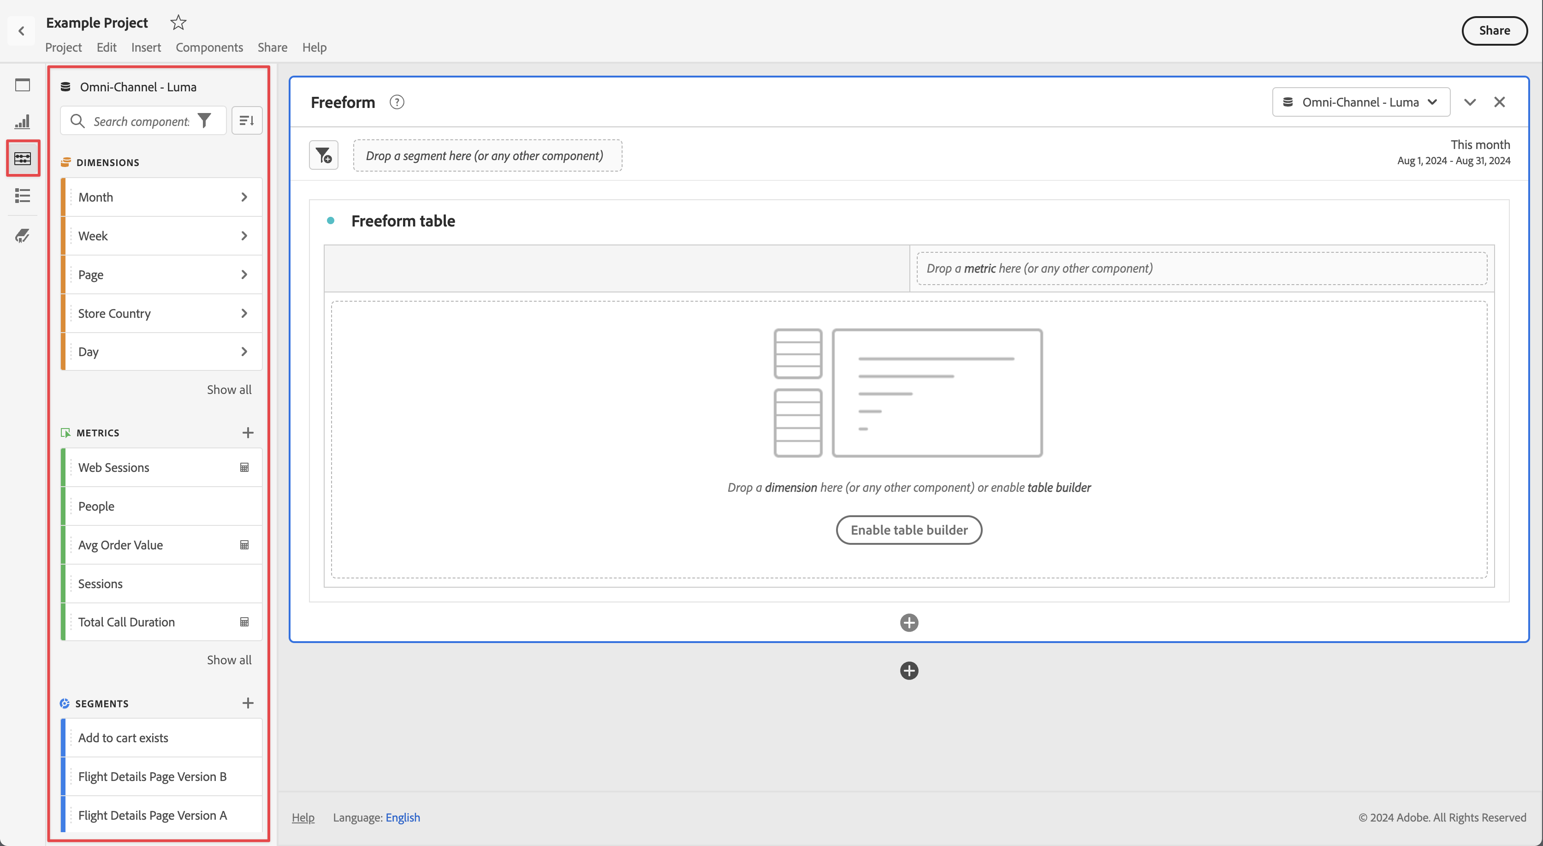Click the plus icon beside Metrics heading
The width and height of the screenshot is (1543, 846).
point(248,433)
